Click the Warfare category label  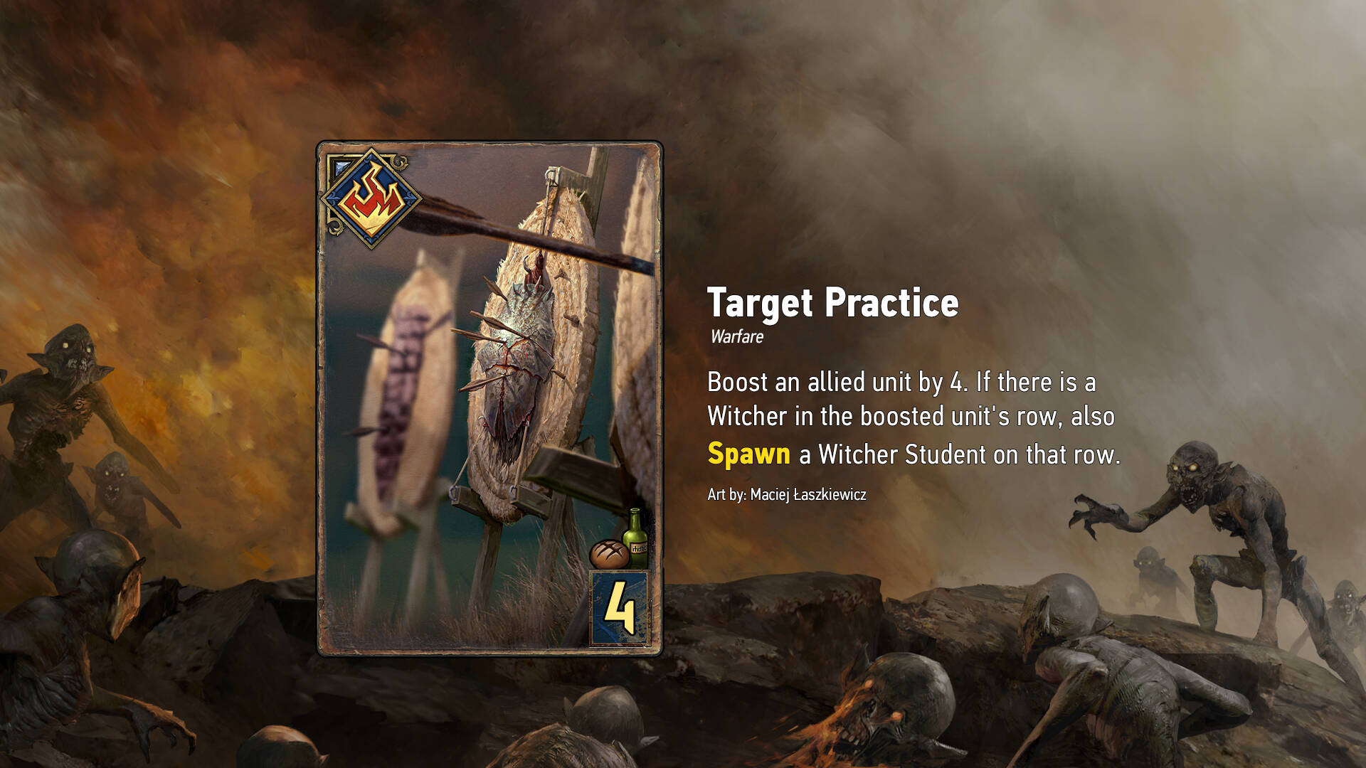tap(736, 337)
